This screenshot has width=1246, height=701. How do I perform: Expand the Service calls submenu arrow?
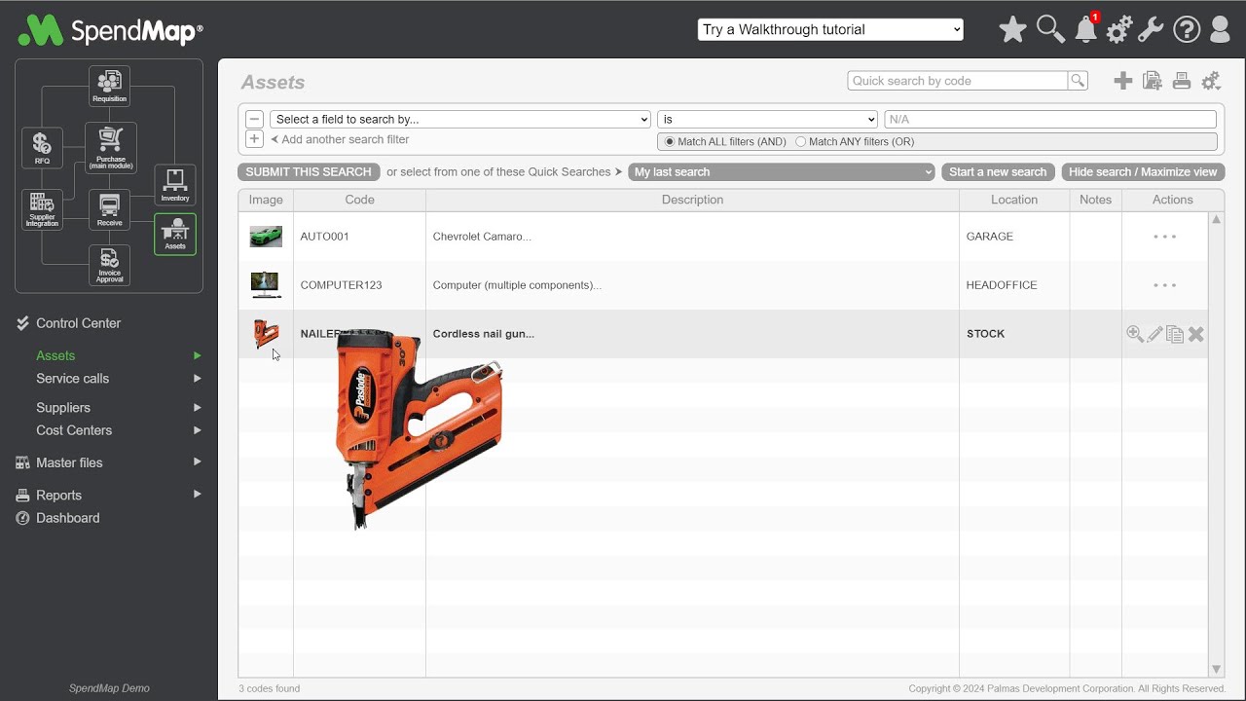pyautogui.click(x=198, y=379)
